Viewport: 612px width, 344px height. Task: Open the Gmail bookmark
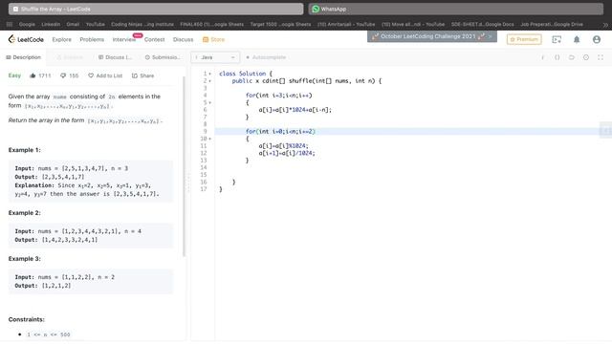(x=73, y=24)
